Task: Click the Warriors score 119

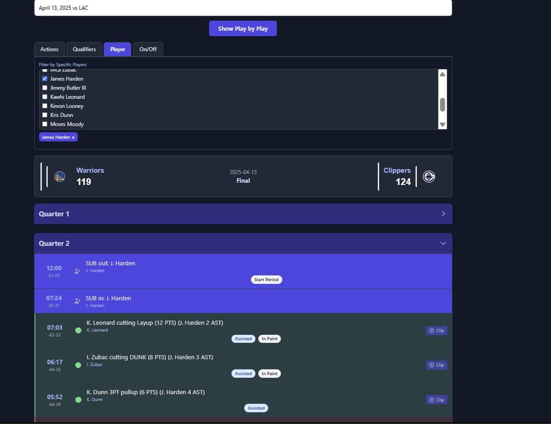Action: 84,181
